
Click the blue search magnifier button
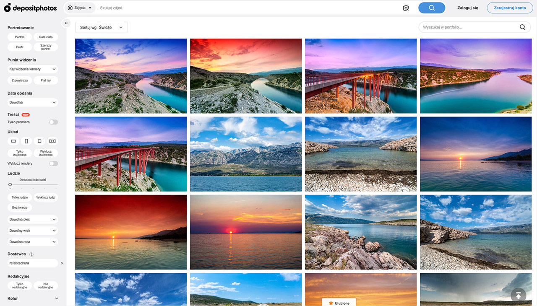(432, 8)
